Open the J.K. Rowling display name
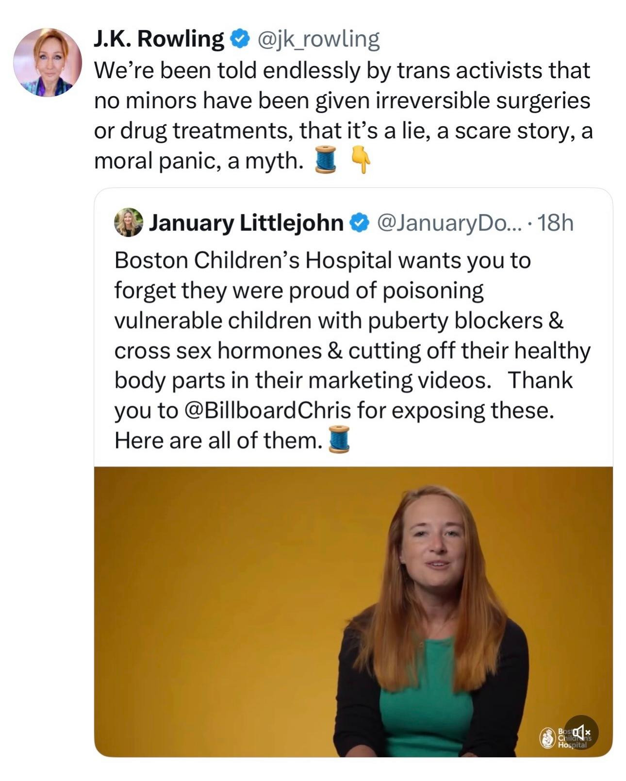The width and height of the screenshot is (626, 781). [159, 39]
